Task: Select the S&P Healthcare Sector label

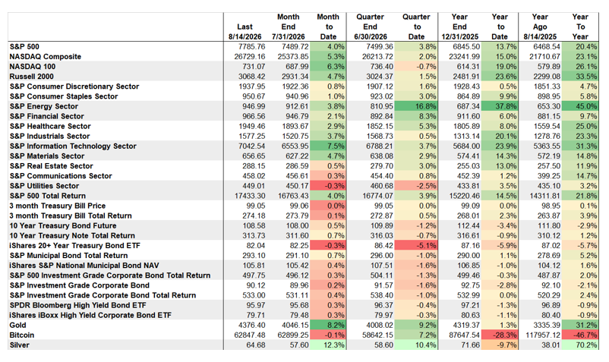Action: click(50, 126)
